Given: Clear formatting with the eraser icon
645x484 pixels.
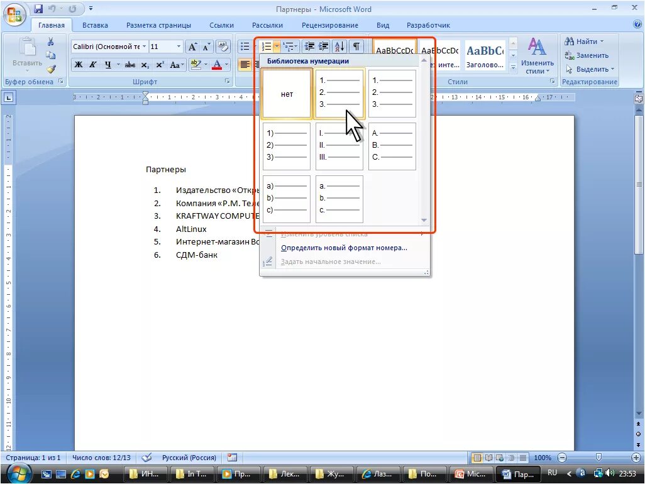Looking at the screenshot, I should point(223,47).
